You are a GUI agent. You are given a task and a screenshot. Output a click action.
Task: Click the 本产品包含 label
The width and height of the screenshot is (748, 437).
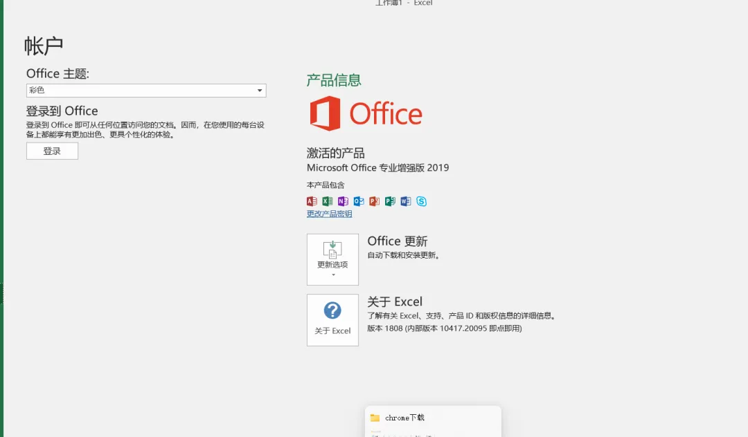point(326,185)
